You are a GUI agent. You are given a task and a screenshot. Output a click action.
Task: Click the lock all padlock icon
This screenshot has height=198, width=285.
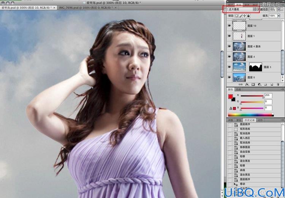click(248, 16)
